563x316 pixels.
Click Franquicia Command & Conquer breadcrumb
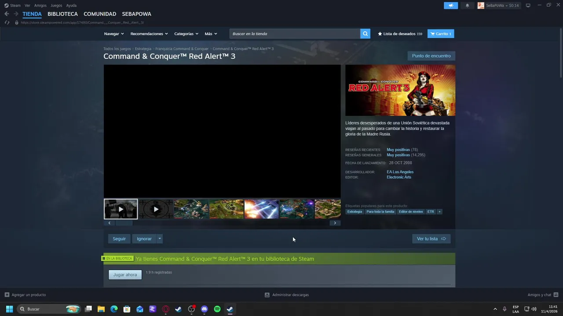(182, 49)
